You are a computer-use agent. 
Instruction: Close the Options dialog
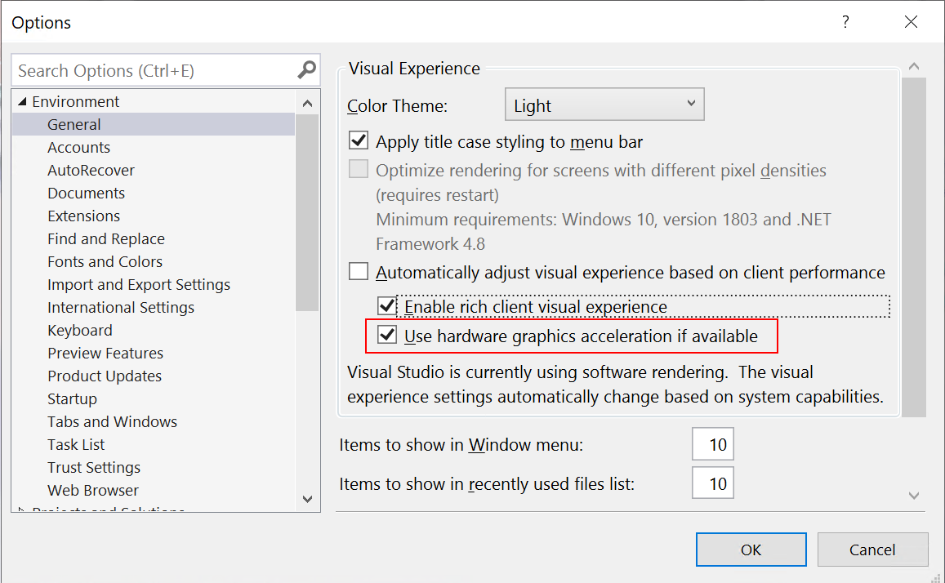pyautogui.click(x=911, y=22)
